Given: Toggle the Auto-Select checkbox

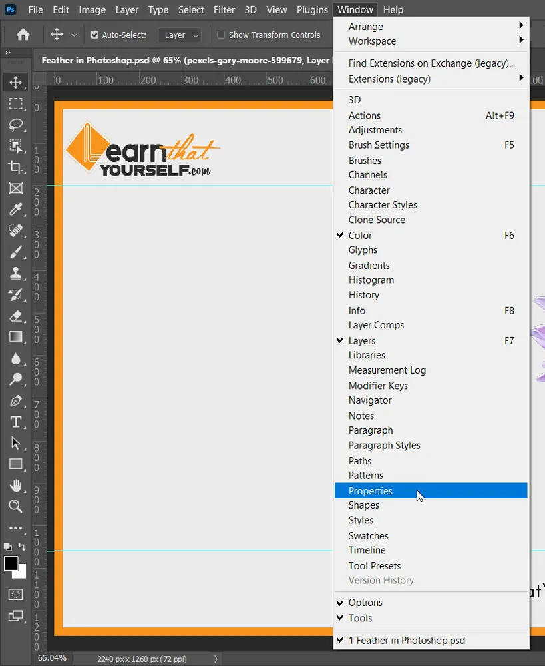Looking at the screenshot, I should [x=94, y=35].
